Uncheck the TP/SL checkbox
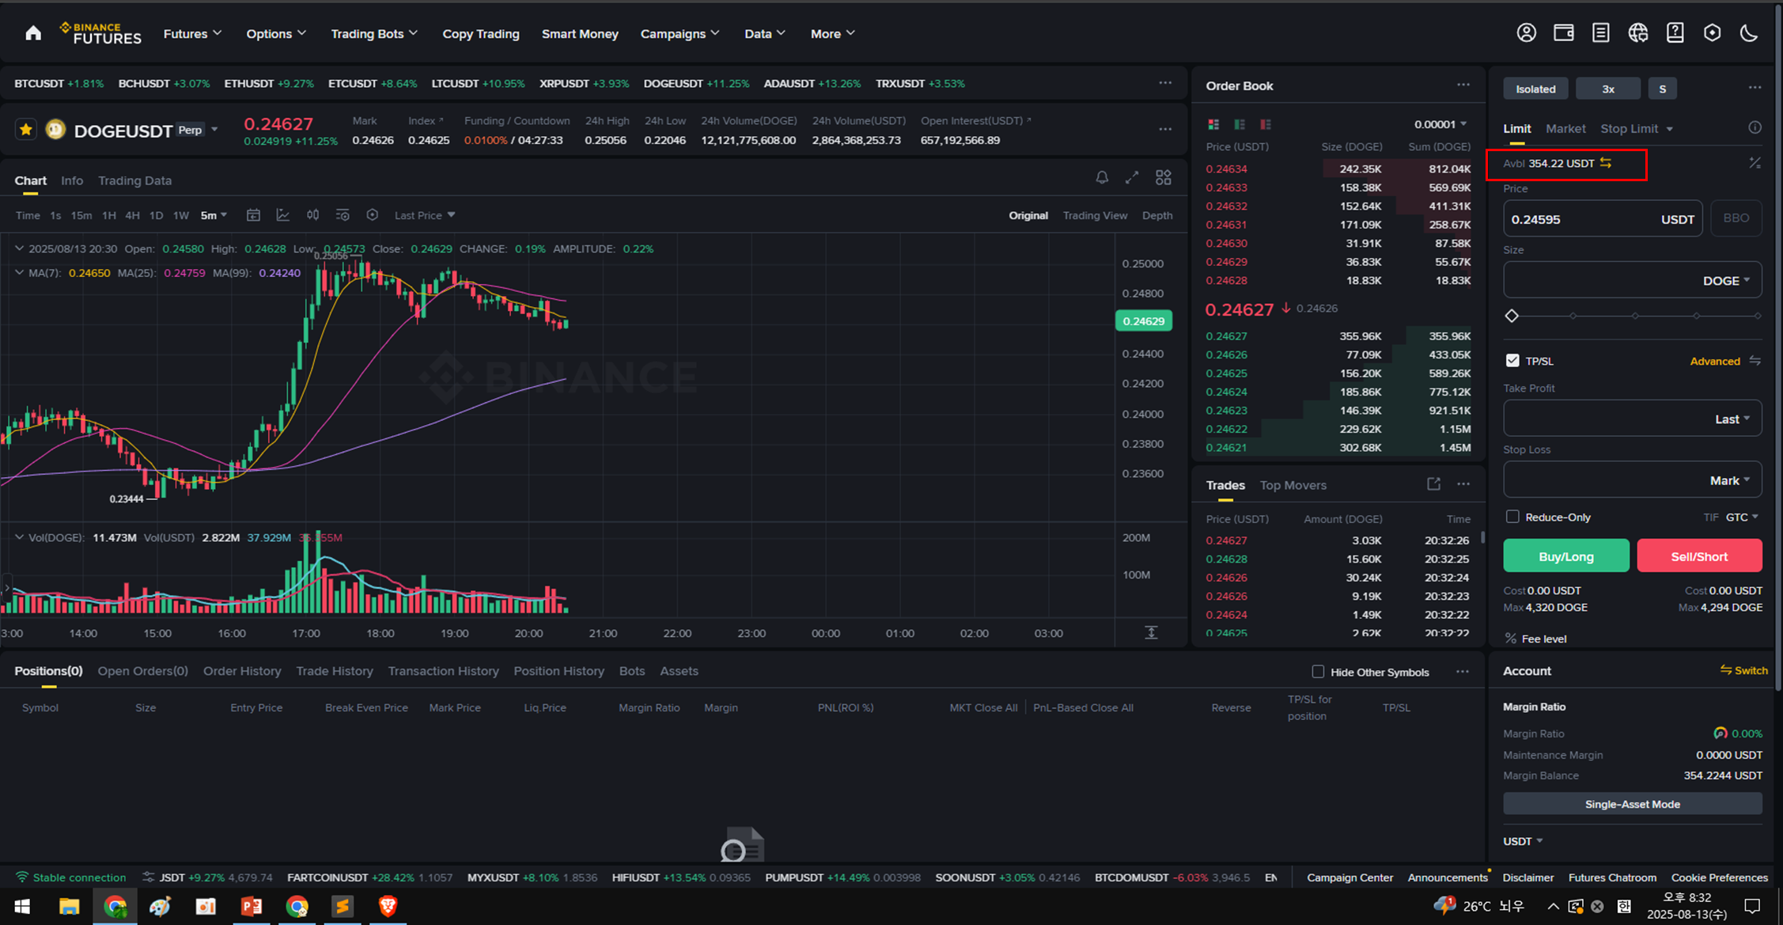Viewport: 1783px width, 925px height. point(1512,361)
